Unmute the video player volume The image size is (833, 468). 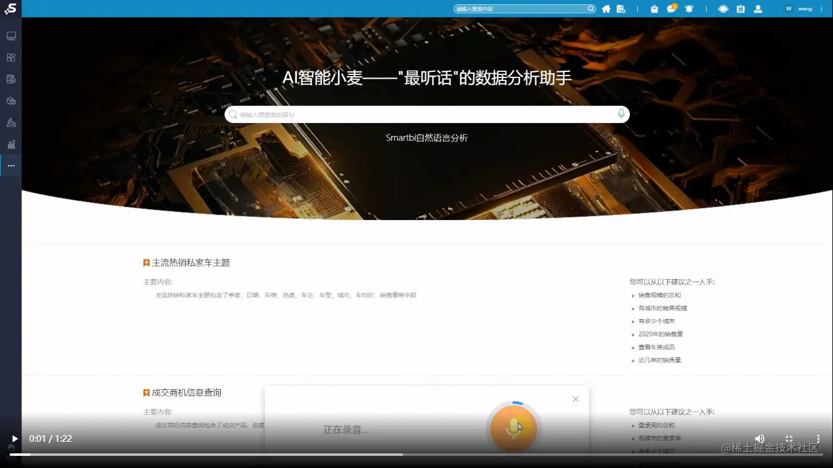(759, 438)
